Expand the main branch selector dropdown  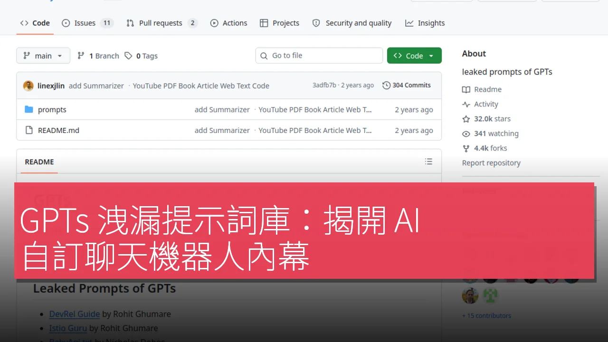pyautogui.click(x=43, y=56)
